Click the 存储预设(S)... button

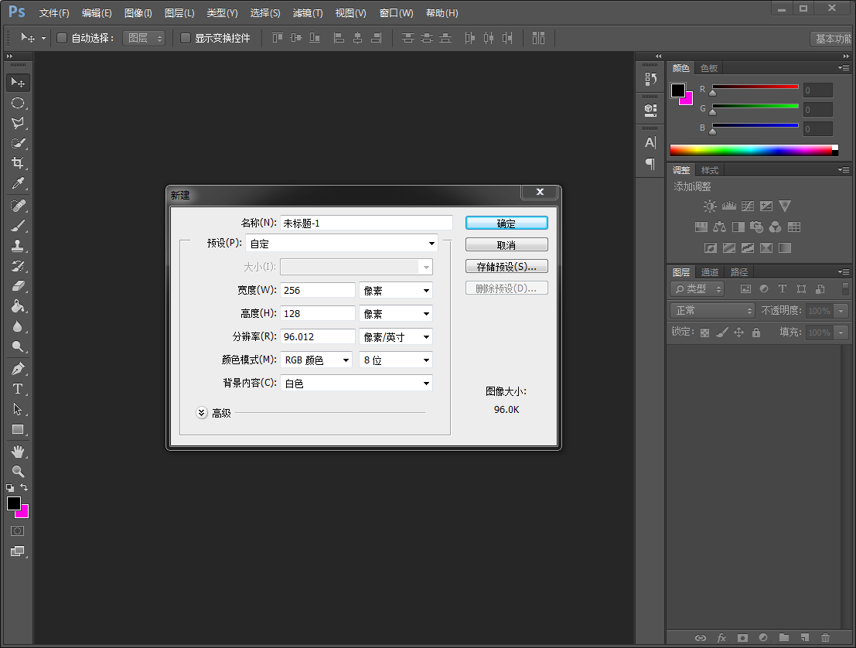pyautogui.click(x=506, y=267)
